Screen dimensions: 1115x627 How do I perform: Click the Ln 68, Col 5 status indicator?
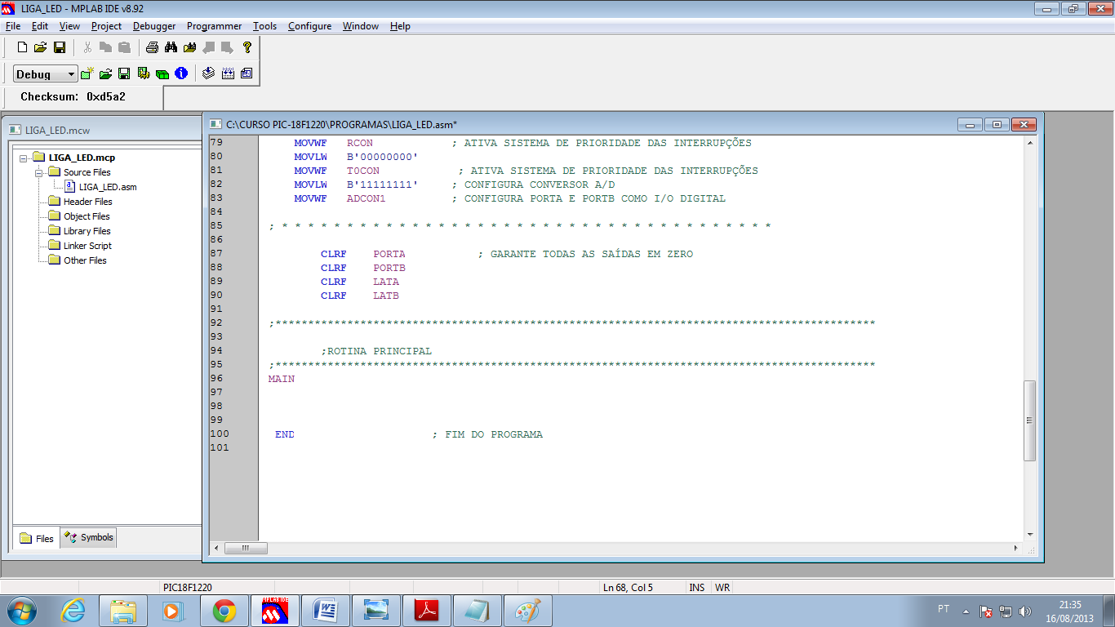[x=629, y=587]
